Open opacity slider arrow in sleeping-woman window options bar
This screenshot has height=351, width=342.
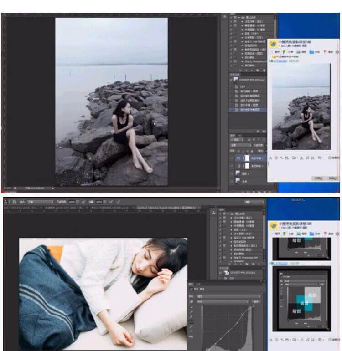click(78, 202)
